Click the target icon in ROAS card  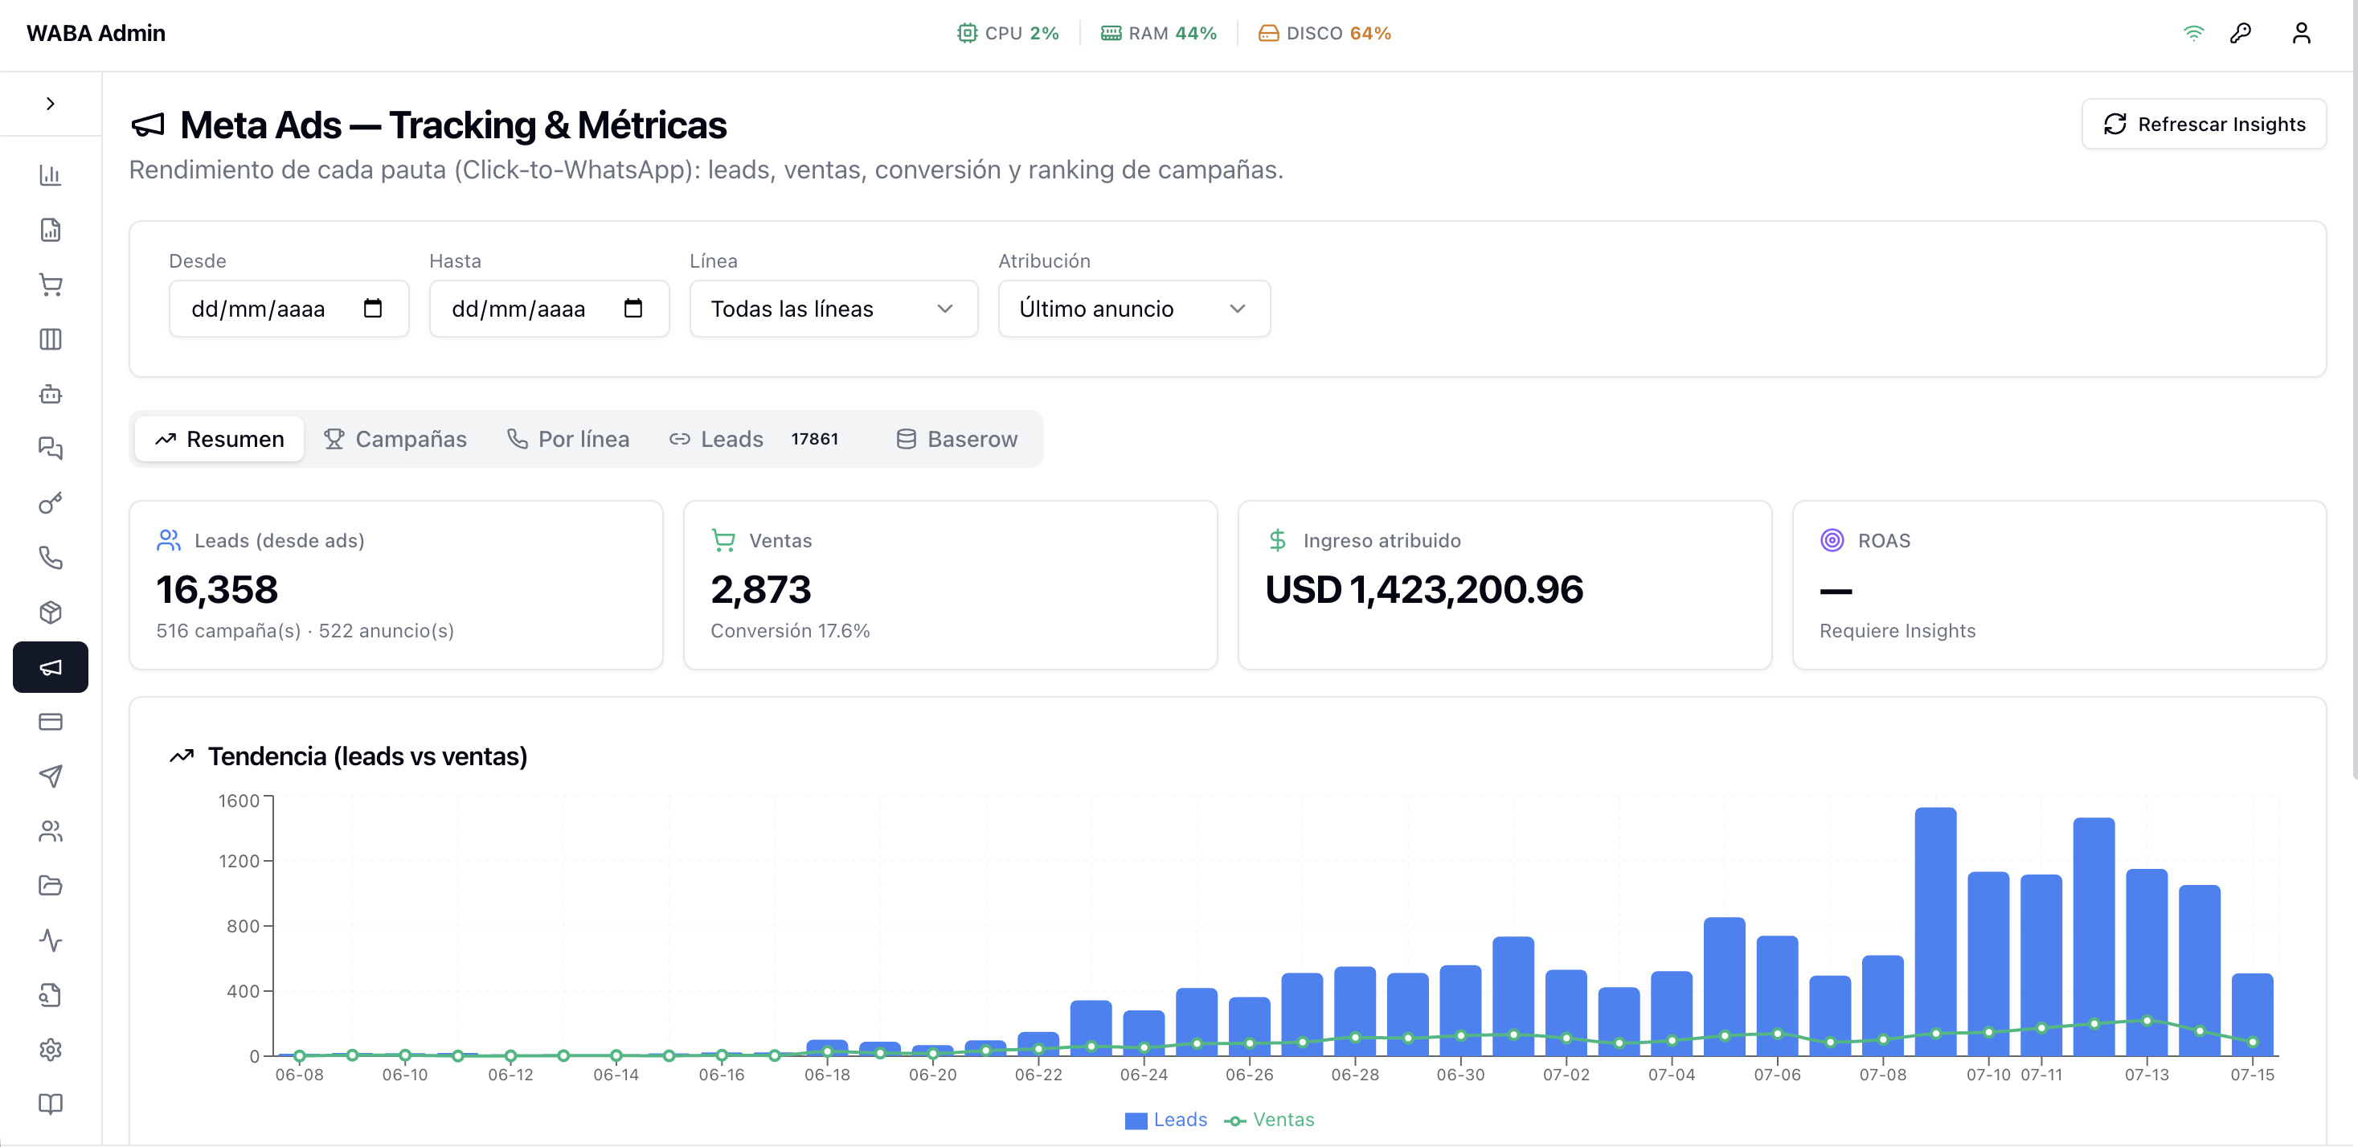coord(1832,540)
